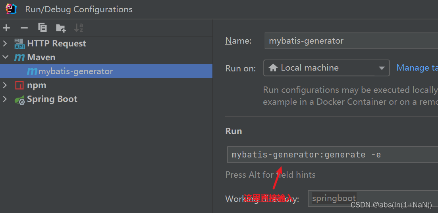
Task: Click the Local machine home icon
Action: point(273,67)
